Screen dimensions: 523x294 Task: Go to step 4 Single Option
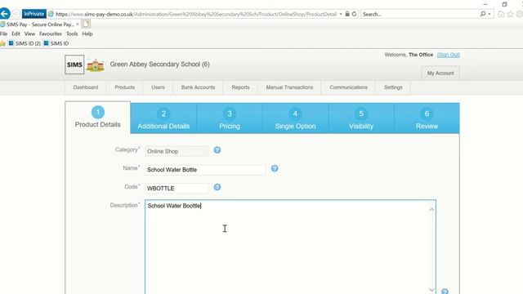(x=295, y=118)
